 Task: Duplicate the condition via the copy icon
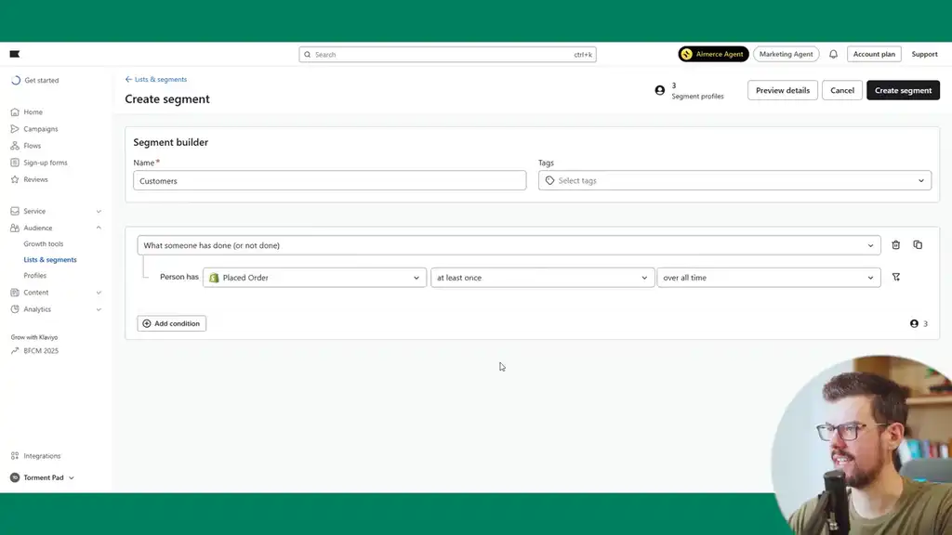point(918,244)
